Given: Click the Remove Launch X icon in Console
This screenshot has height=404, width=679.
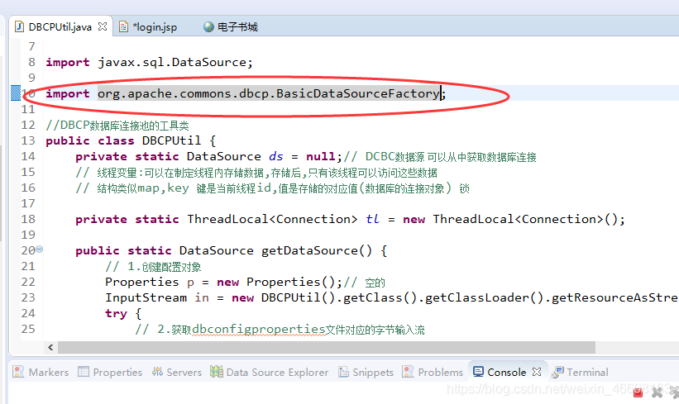Looking at the screenshot, I should 657,392.
